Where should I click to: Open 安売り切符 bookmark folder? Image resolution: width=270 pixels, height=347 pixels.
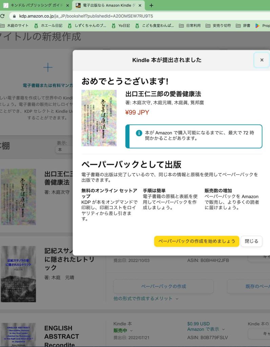[218, 26]
